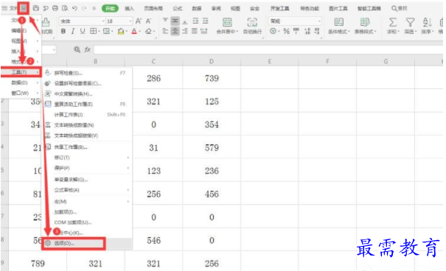This screenshot has height=271, width=446.
Task: Click the Filter funnel icon
Action: tap(410, 22)
